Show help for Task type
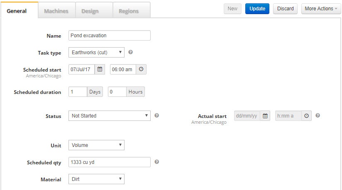Viewport: 342px width, 190px height. pyautogui.click(x=130, y=52)
